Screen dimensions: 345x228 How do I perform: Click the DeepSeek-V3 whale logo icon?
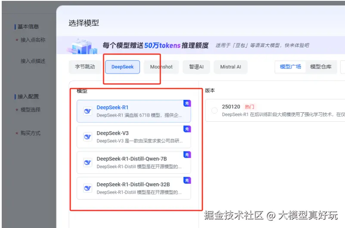click(87, 137)
